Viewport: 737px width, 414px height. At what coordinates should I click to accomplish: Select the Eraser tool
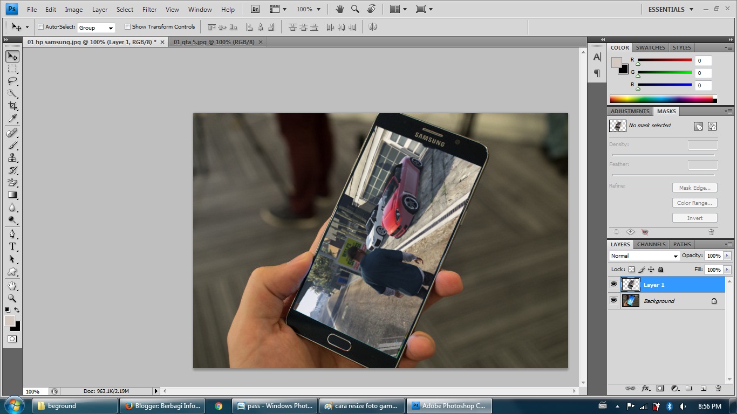click(12, 183)
